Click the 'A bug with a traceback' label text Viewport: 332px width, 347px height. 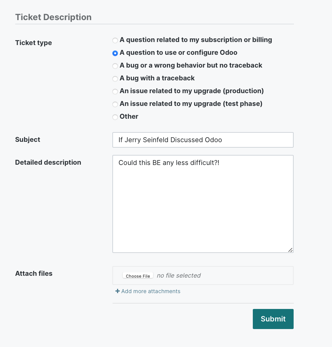click(x=157, y=78)
